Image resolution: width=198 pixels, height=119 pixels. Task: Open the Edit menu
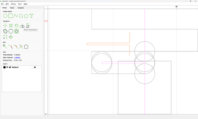click(x=7, y=4)
